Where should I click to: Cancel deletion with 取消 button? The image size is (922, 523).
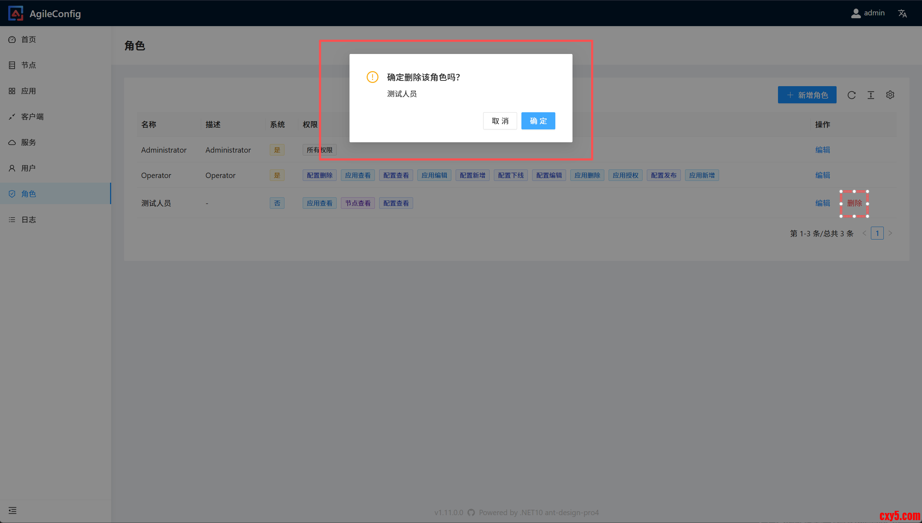[500, 121]
